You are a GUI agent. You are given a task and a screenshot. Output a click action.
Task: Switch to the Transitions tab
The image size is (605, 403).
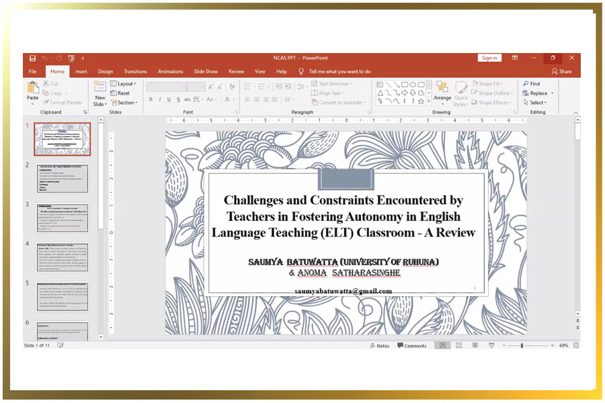[x=135, y=71]
